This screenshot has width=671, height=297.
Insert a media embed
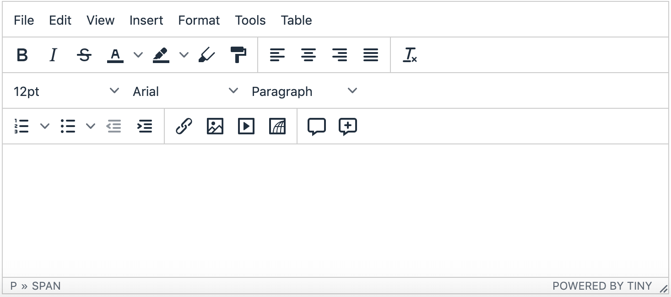(x=246, y=126)
